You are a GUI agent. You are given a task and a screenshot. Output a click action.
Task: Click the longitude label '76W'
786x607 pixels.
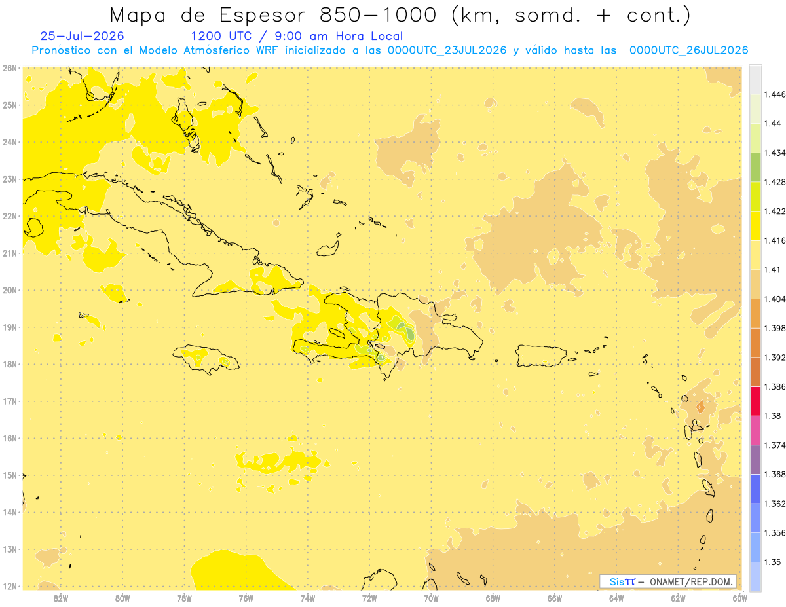(246, 598)
